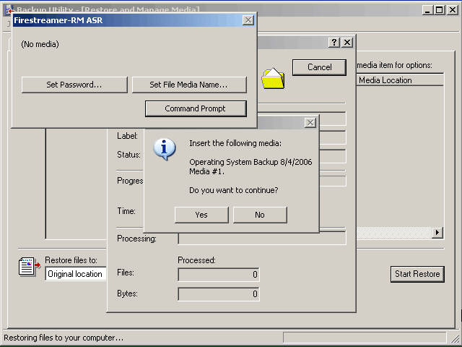Screen dimensions: 462x347
Task: Click the Backup Utility title bar icon
Action: click(9, 10)
